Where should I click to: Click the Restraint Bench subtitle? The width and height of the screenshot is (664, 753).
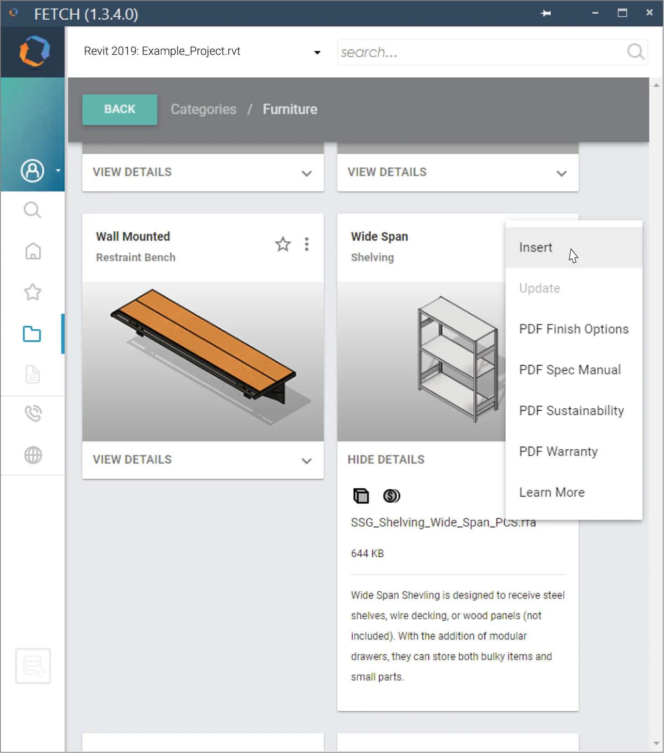[x=136, y=257]
